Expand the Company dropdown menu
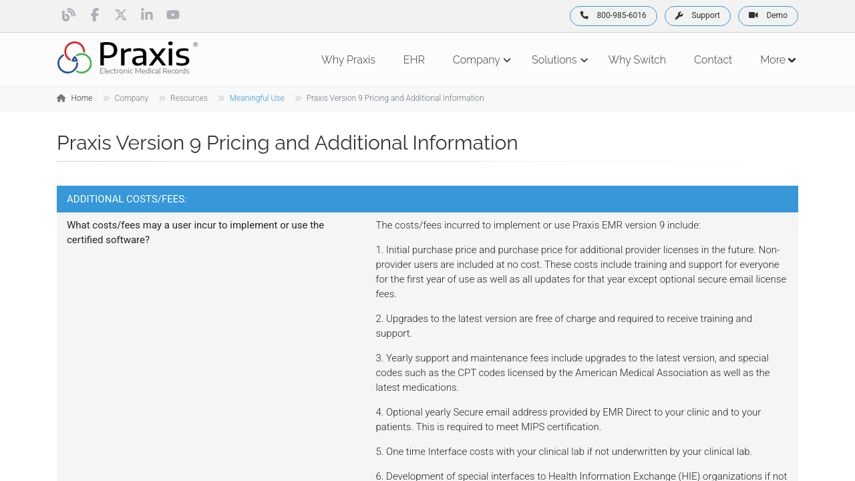The image size is (855, 481). coord(481,60)
